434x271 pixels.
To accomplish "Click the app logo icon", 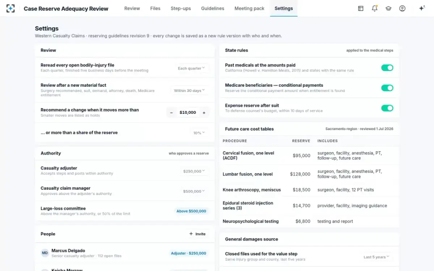I will (10, 9).
